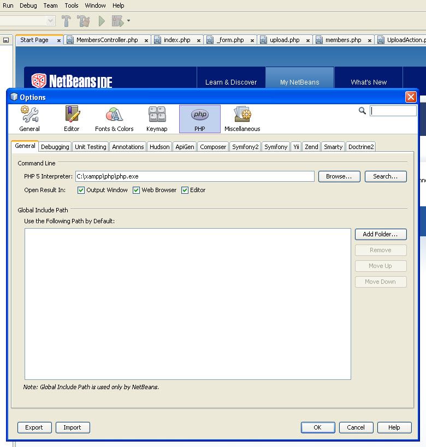Expand the Debug Project dropdown arrow
Viewport: 426px width, 447px height.
click(x=128, y=21)
